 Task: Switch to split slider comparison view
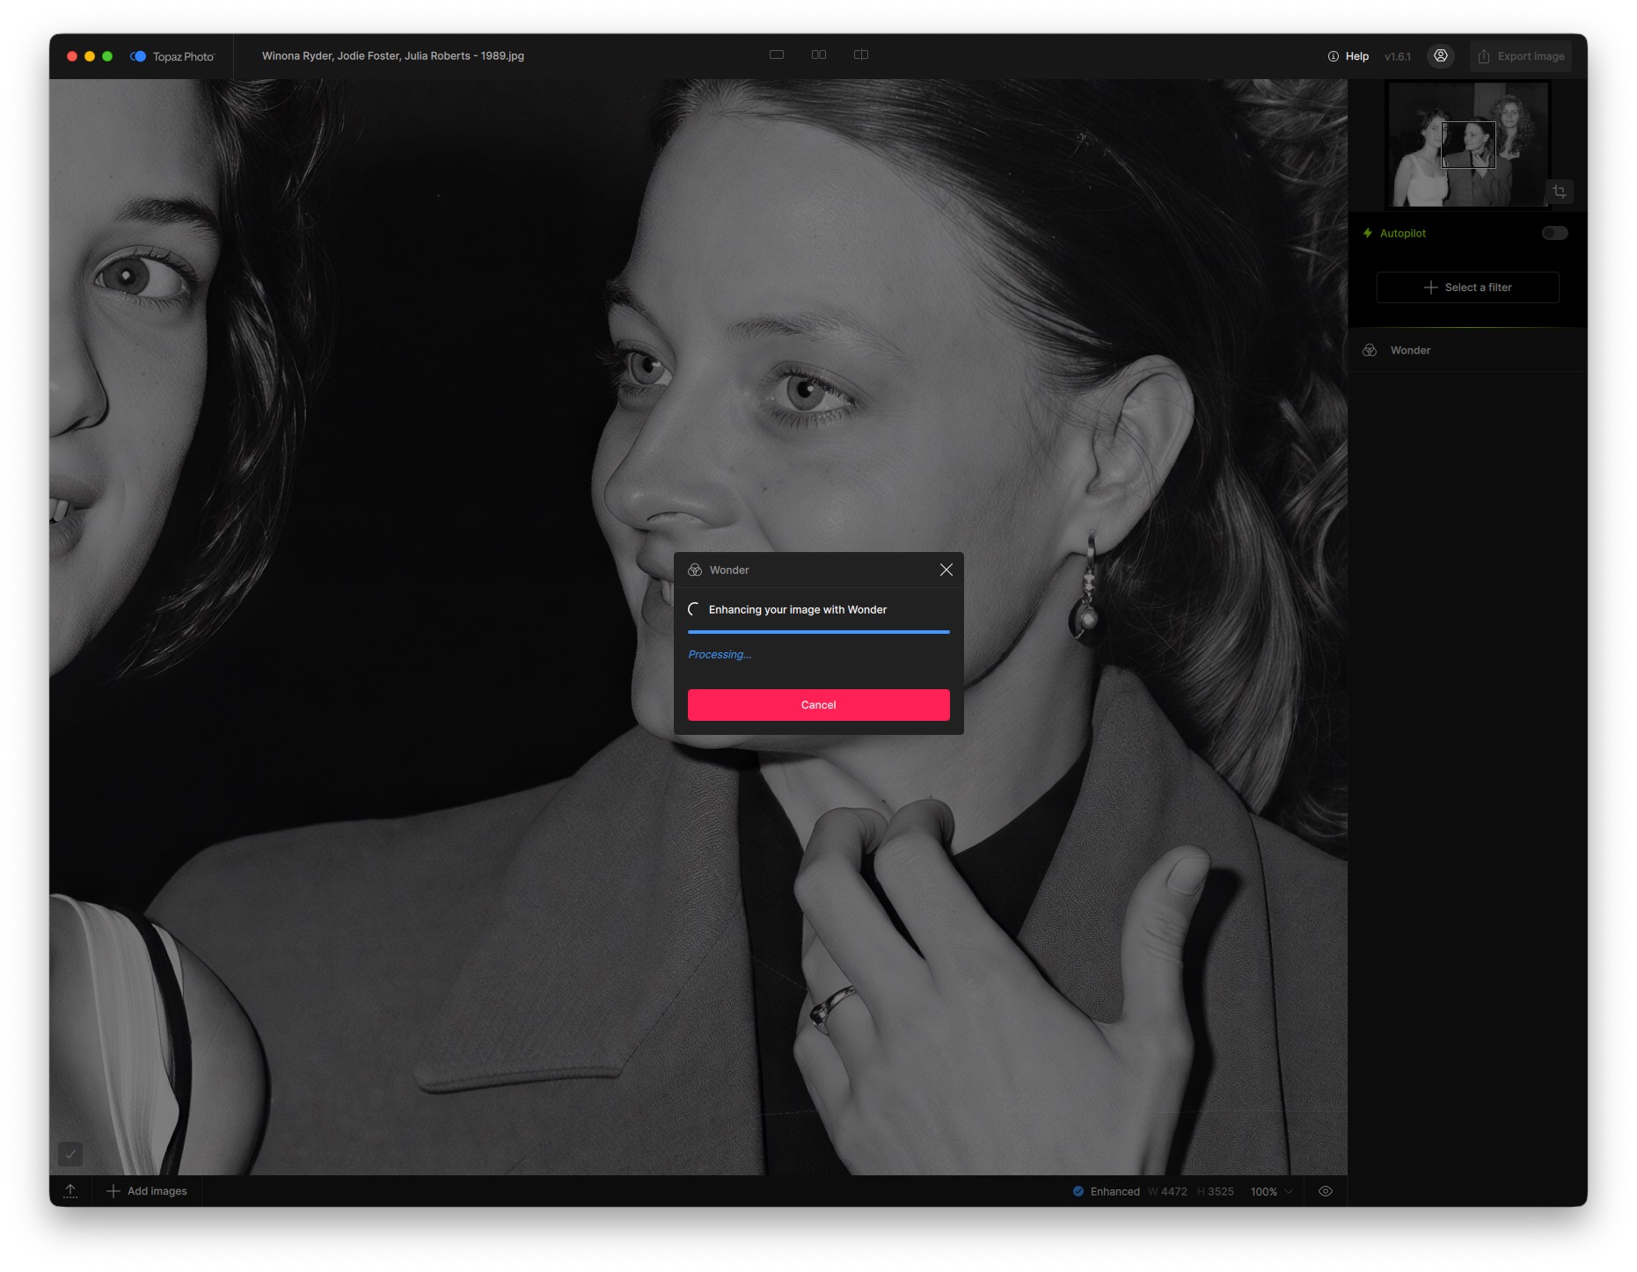(x=861, y=55)
